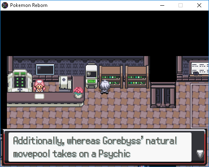Click the PC terminal with green screen
The image size is (209, 167).
(x=91, y=76)
